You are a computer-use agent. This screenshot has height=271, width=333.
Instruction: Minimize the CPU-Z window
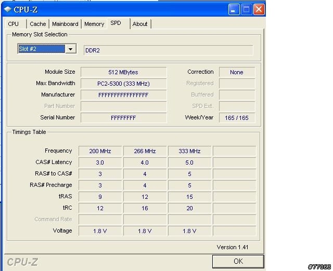(x=234, y=9)
